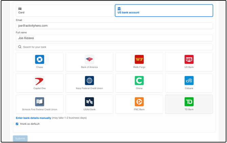Pick the PNC Bank icon
The image size is (227, 143).
(139, 102)
